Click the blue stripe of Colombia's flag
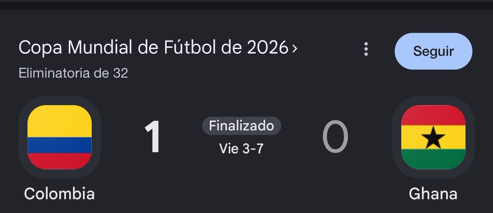The height and width of the screenshot is (213, 493). [x=60, y=145]
